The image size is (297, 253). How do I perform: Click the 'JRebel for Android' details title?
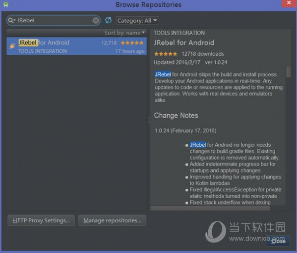(x=184, y=42)
